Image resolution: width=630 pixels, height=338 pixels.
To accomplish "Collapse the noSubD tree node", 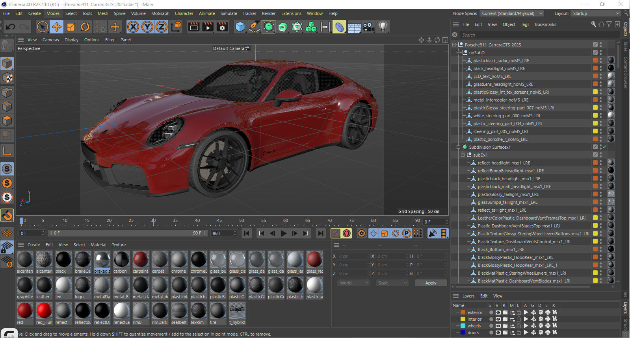I will coord(459,52).
